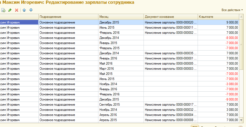Click the green pencil edit icon
Viewport: 246px width, 127px height.
[x=10, y=10]
